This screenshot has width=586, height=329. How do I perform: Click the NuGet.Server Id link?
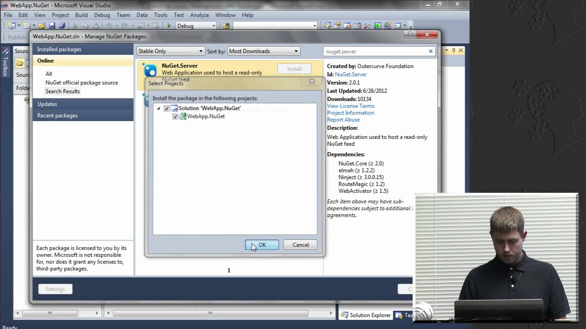[x=351, y=74]
